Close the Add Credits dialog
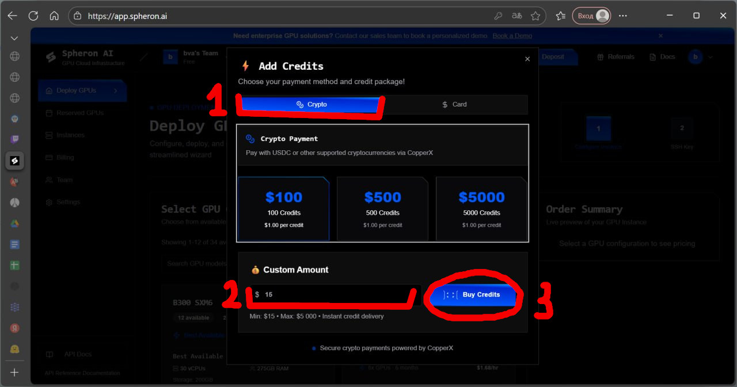Screen dimensions: 737x387 coord(527,59)
